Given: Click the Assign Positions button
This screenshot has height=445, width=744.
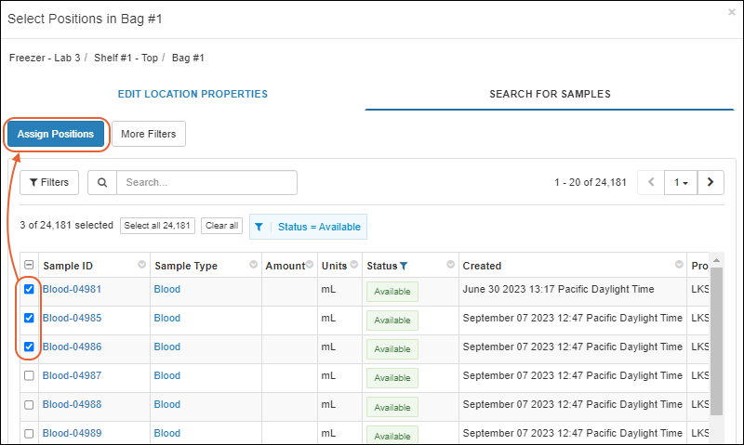Looking at the screenshot, I should pos(56,134).
